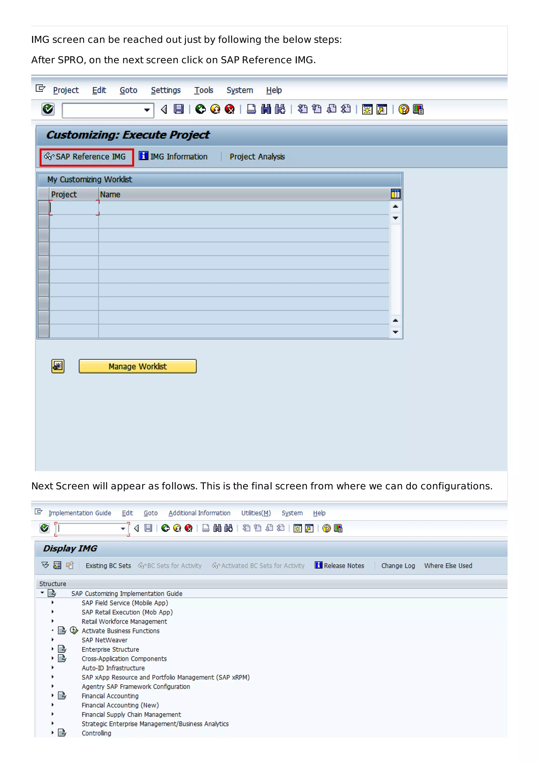Select Auto-ID Infrastructure tree row
The height and width of the screenshot is (763, 539).
click(x=113, y=668)
